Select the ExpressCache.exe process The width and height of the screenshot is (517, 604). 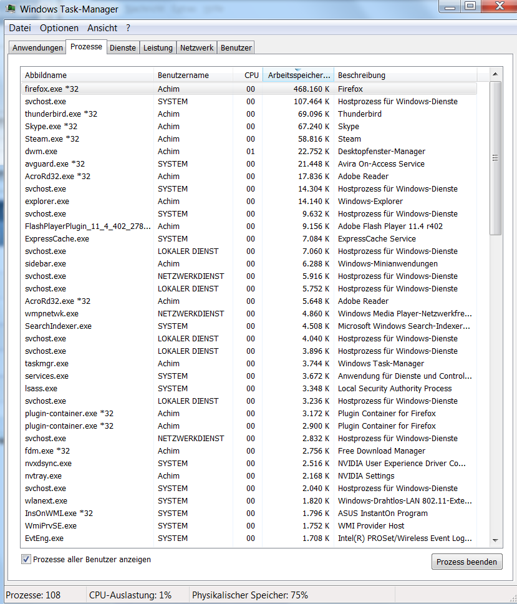pyautogui.click(x=249, y=239)
